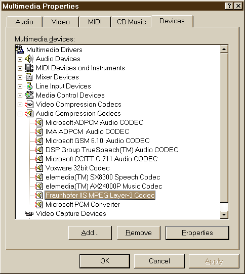Switch to the Audio tab
Screen dimensions: 245x274
tap(24, 22)
